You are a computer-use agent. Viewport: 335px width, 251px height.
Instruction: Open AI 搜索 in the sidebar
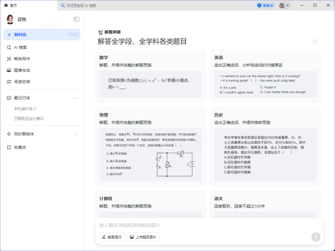point(42,47)
